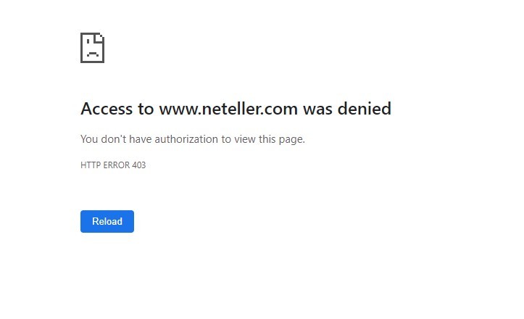
Task: Click the word "Access" in the heading
Action: [107, 109]
